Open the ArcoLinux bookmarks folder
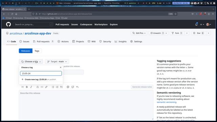The image size is (217, 122). point(18,18)
